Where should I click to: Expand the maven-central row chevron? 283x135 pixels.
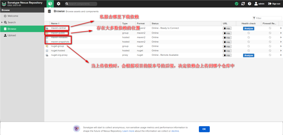[281, 28]
